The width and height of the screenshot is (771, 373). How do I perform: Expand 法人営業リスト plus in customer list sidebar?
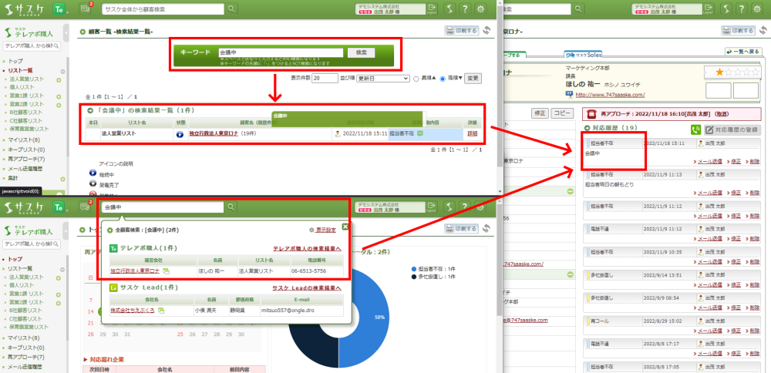click(x=59, y=79)
